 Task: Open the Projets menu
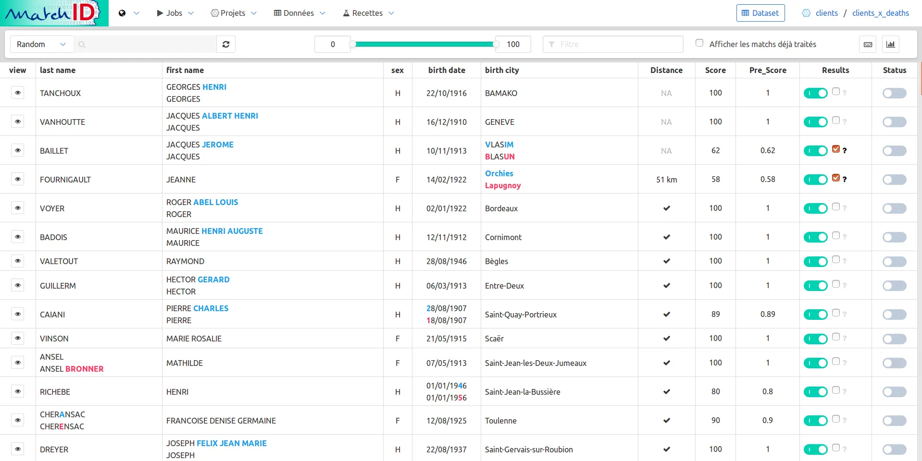tap(233, 13)
